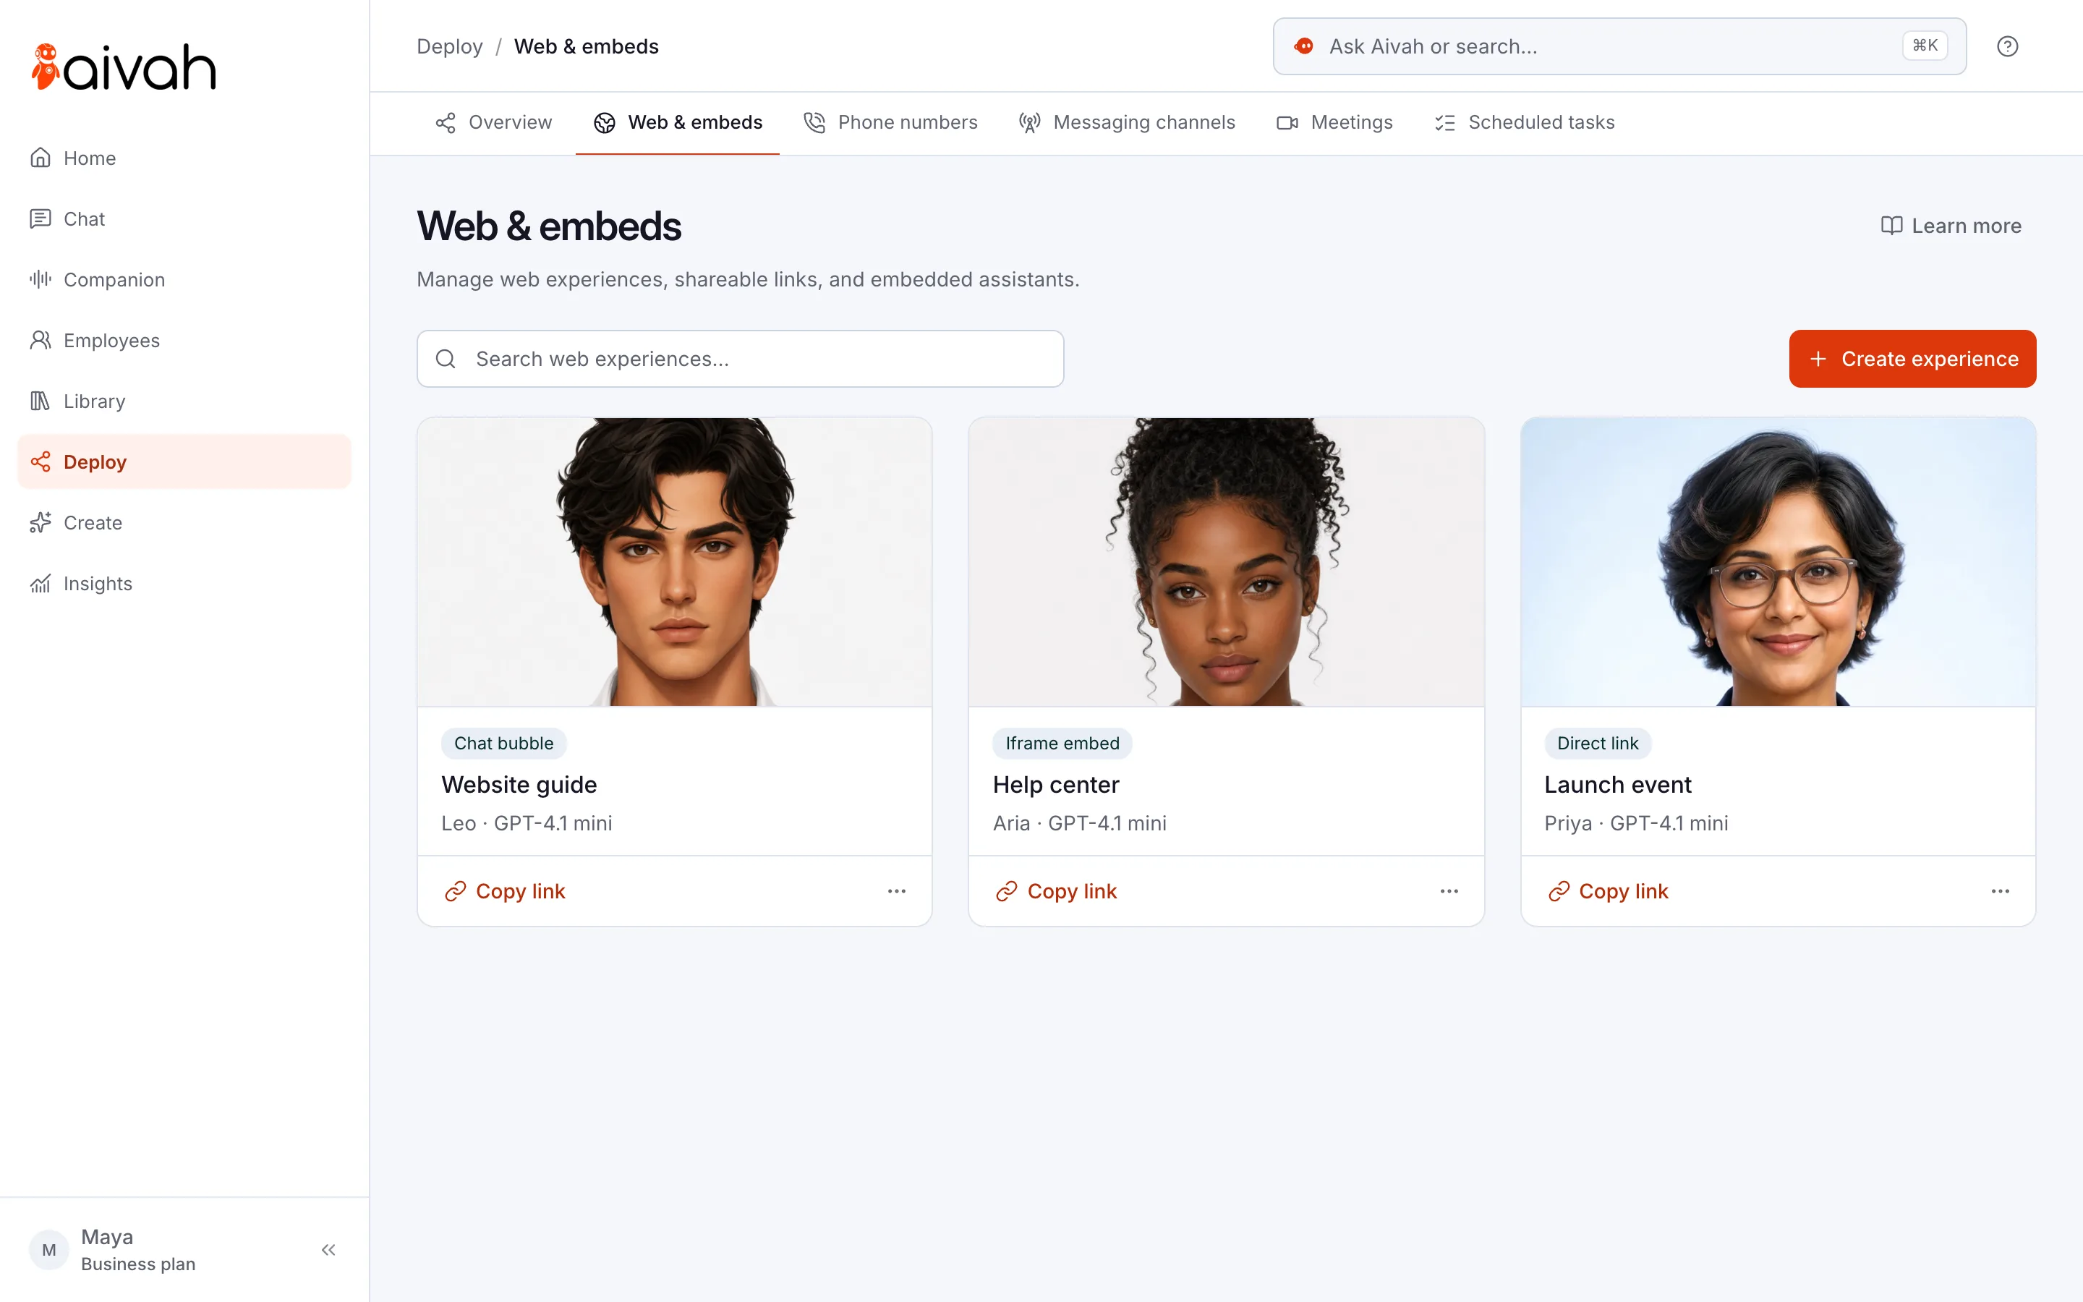Open Home in the sidebar

[x=184, y=158]
